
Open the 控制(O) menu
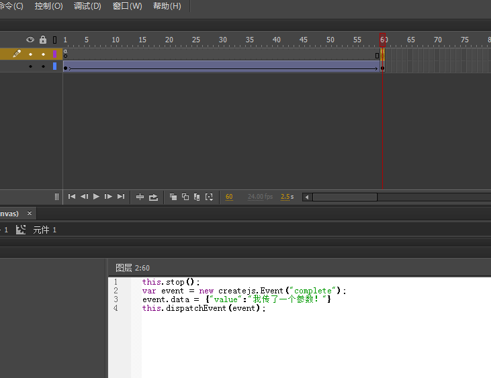pos(49,6)
